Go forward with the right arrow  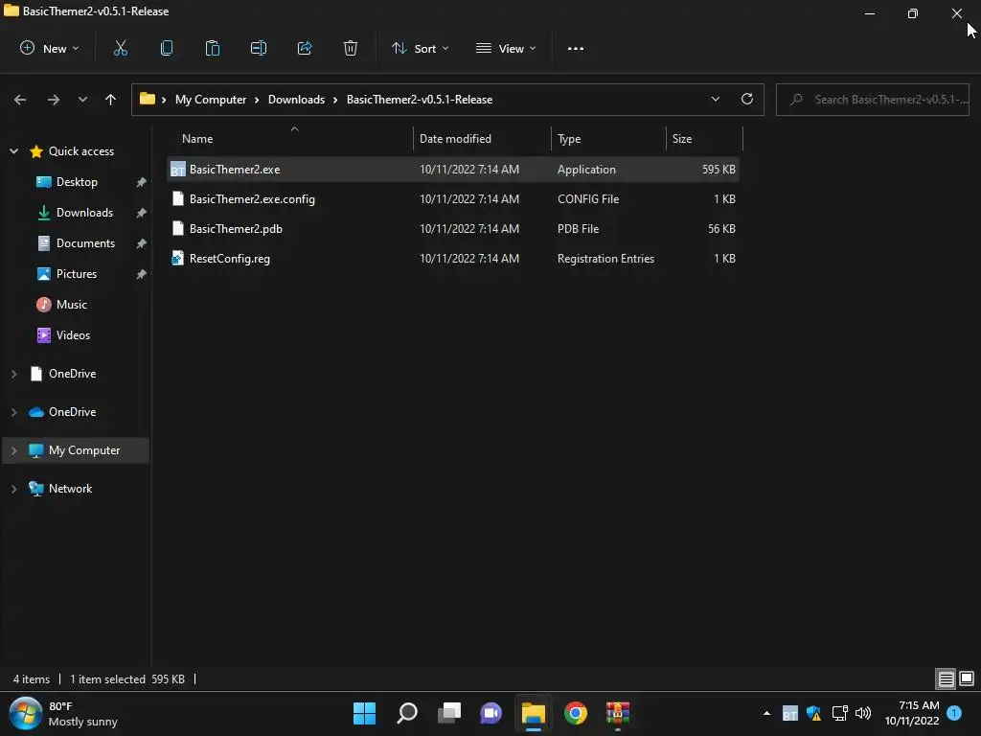[54, 100]
